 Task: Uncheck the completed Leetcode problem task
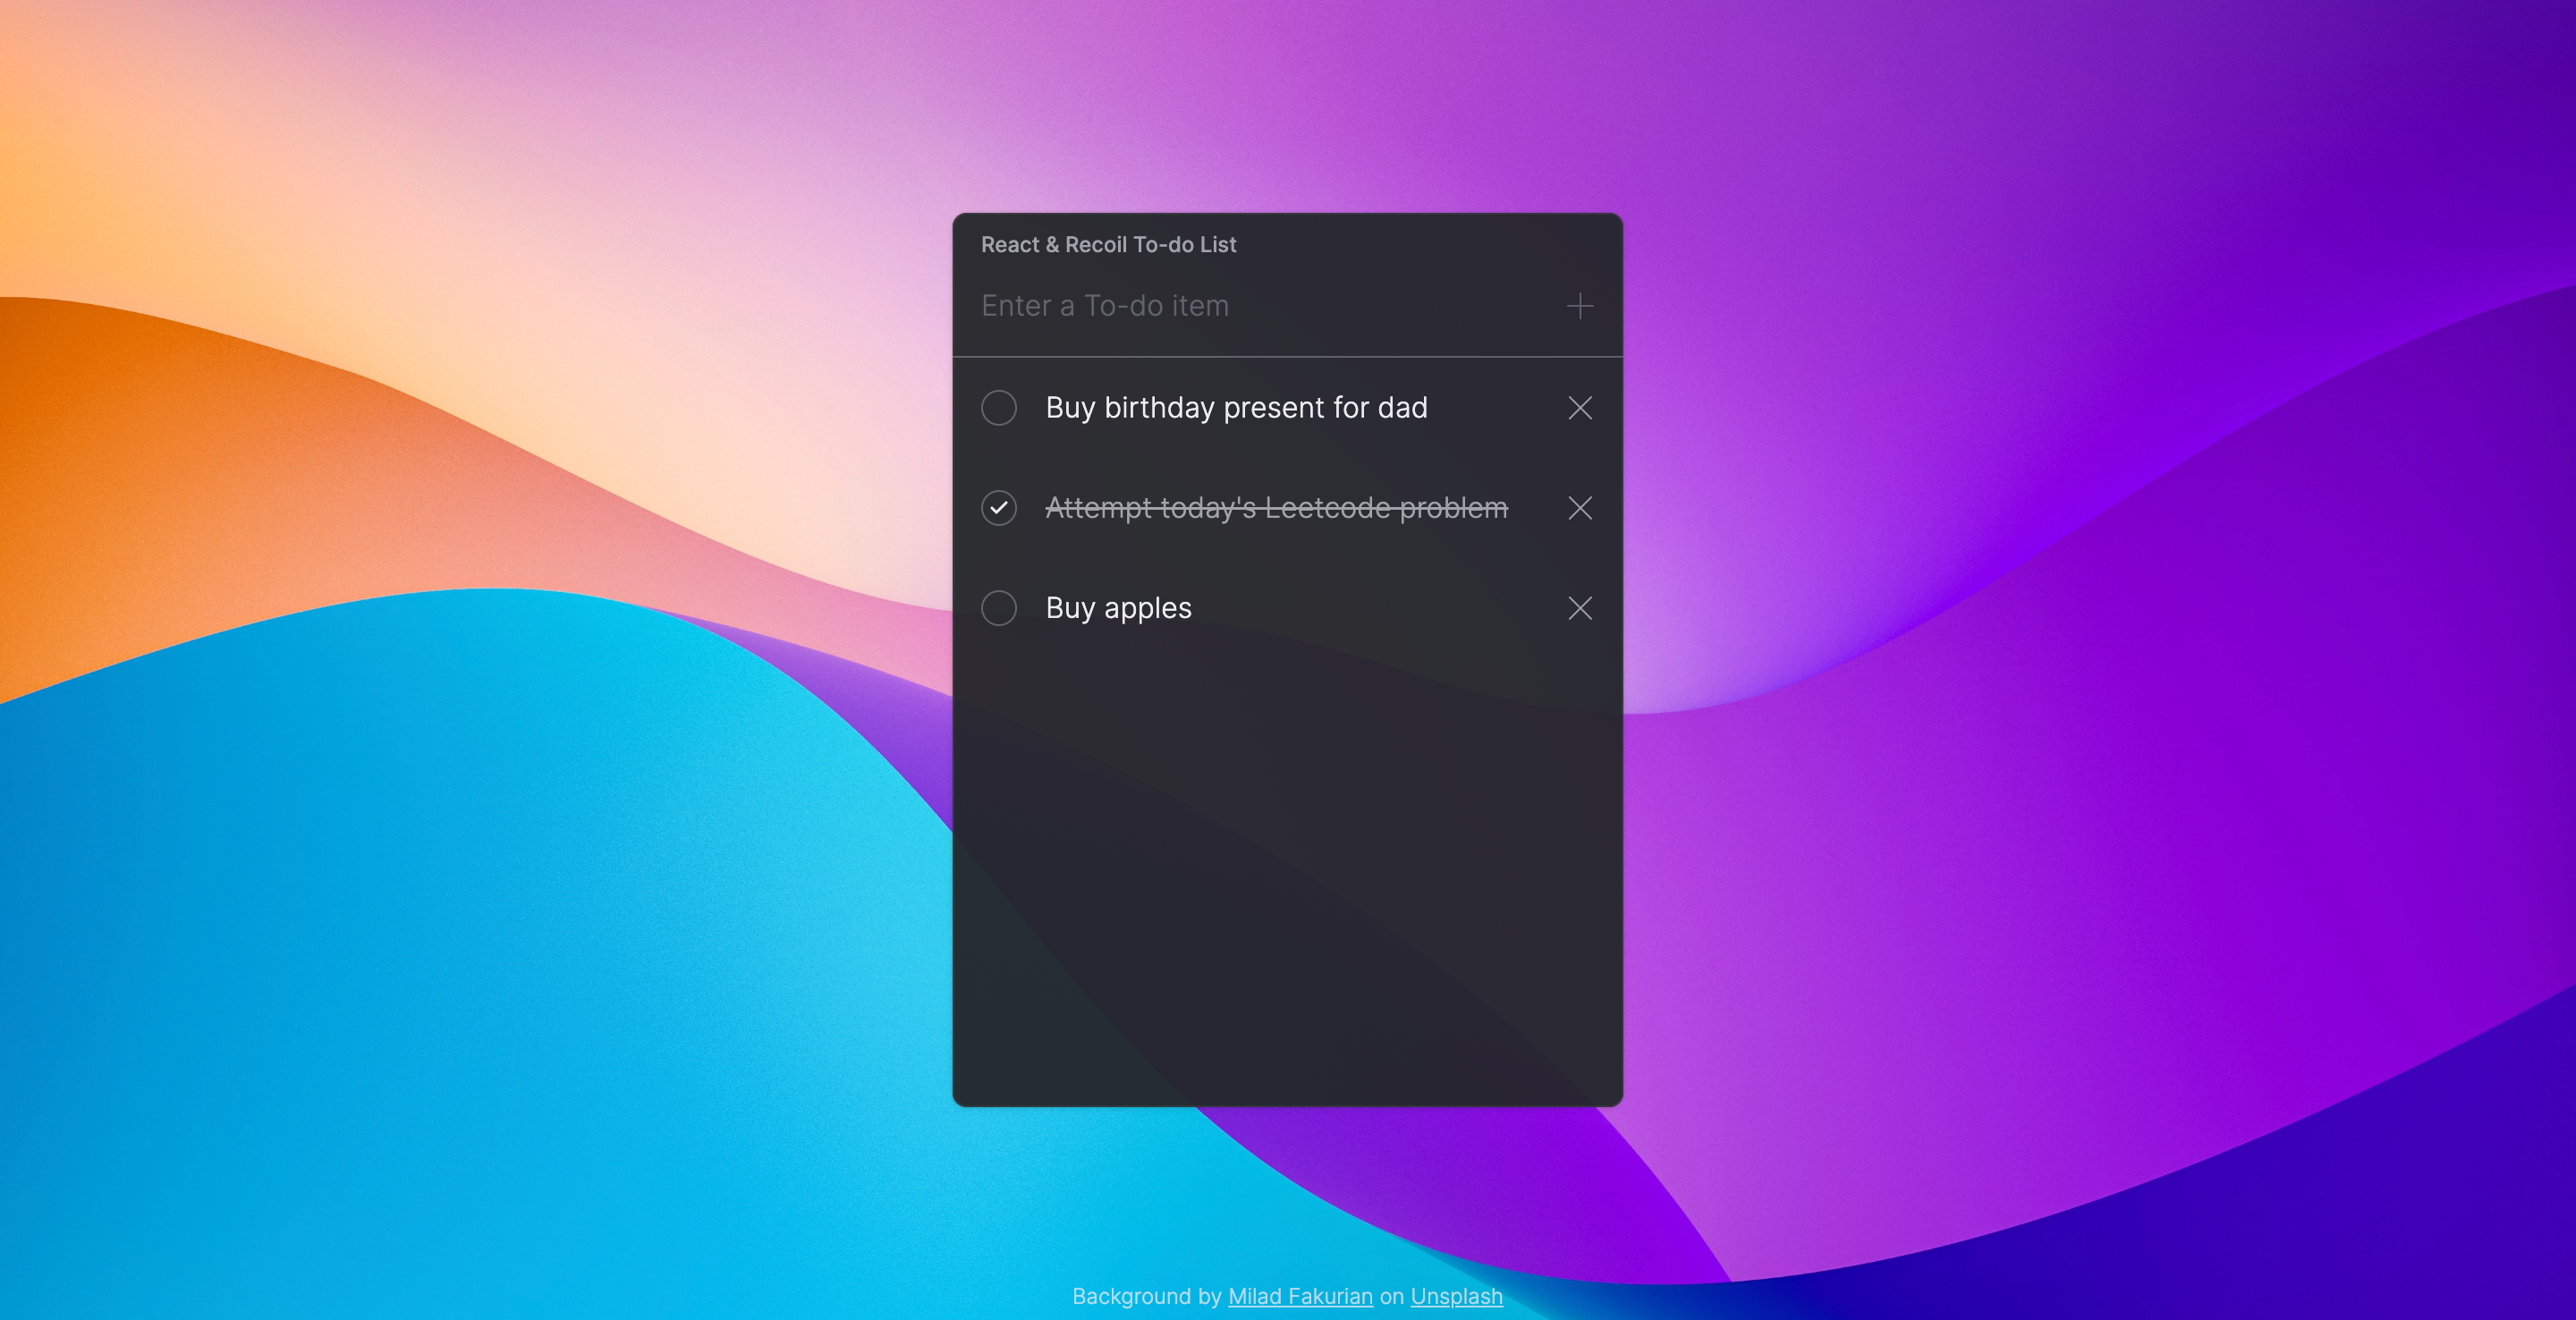(x=998, y=508)
